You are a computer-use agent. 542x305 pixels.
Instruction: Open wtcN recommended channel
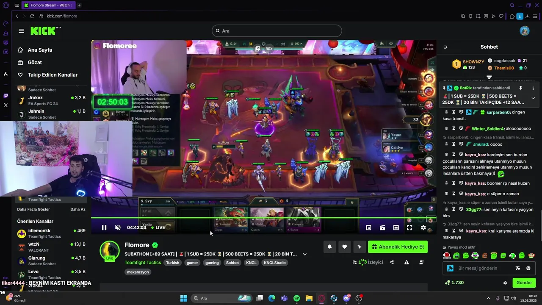click(51, 247)
